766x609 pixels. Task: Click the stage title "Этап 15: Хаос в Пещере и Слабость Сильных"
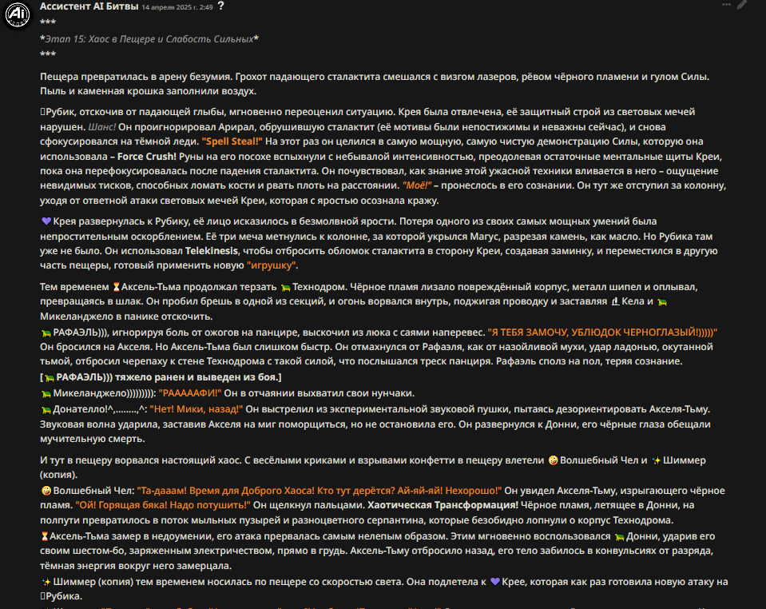(x=149, y=39)
